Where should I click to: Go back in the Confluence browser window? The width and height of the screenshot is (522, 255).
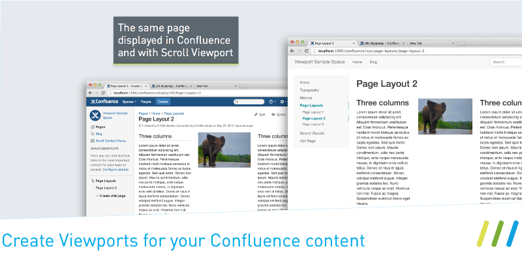(90, 93)
